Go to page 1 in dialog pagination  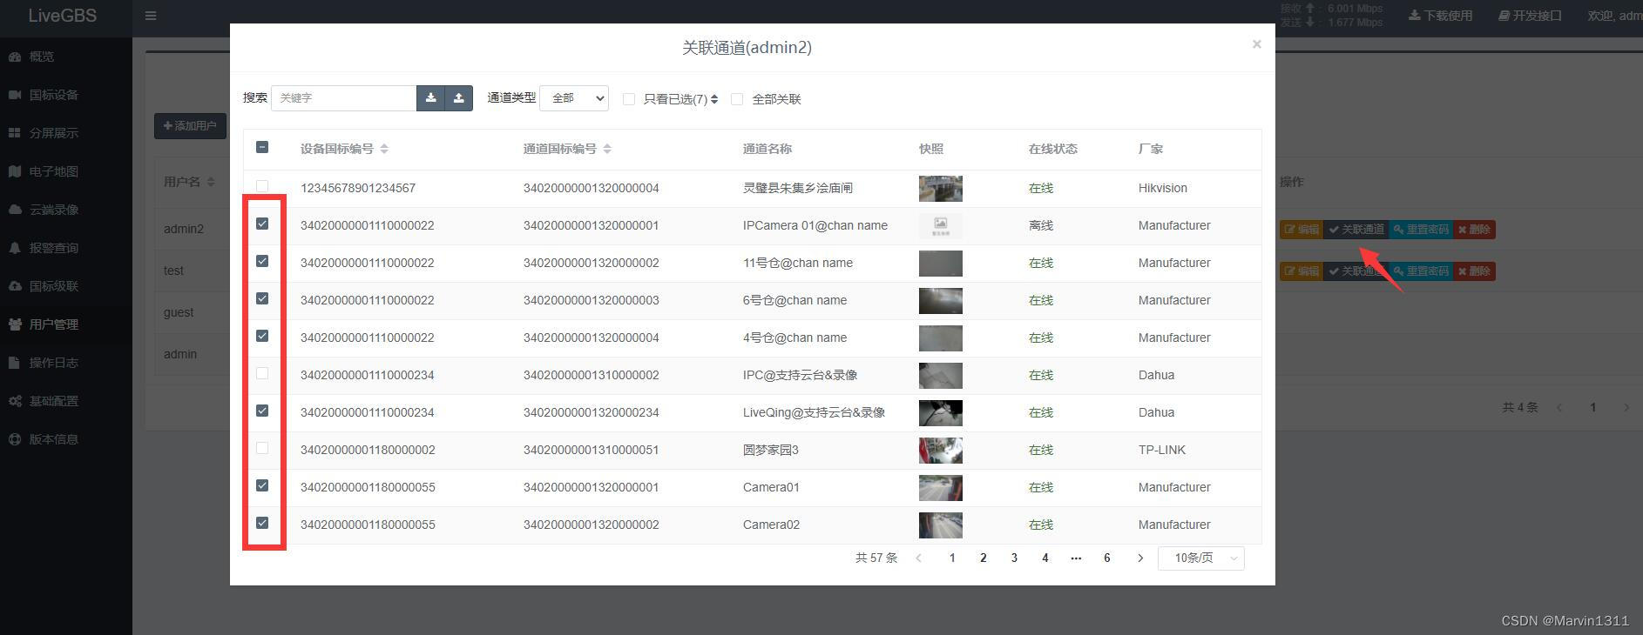952,558
